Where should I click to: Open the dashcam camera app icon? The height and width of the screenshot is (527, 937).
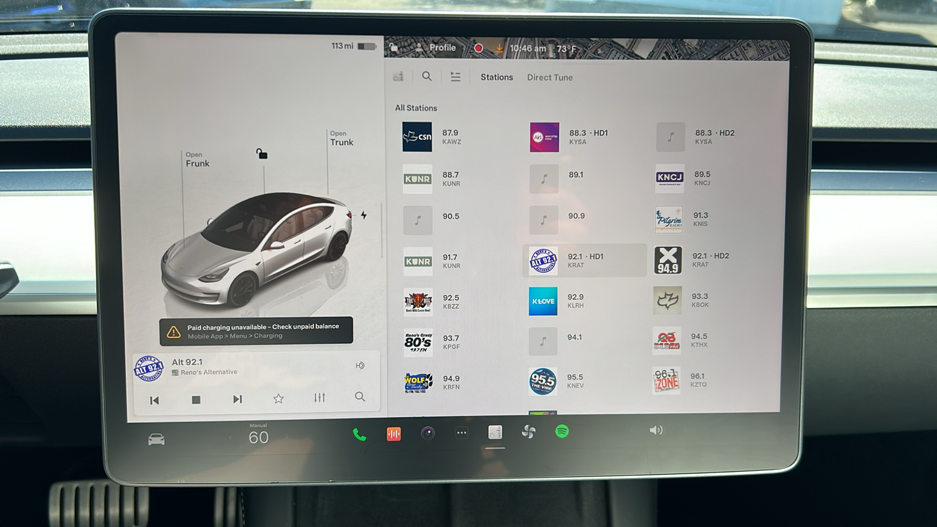(428, 433)
